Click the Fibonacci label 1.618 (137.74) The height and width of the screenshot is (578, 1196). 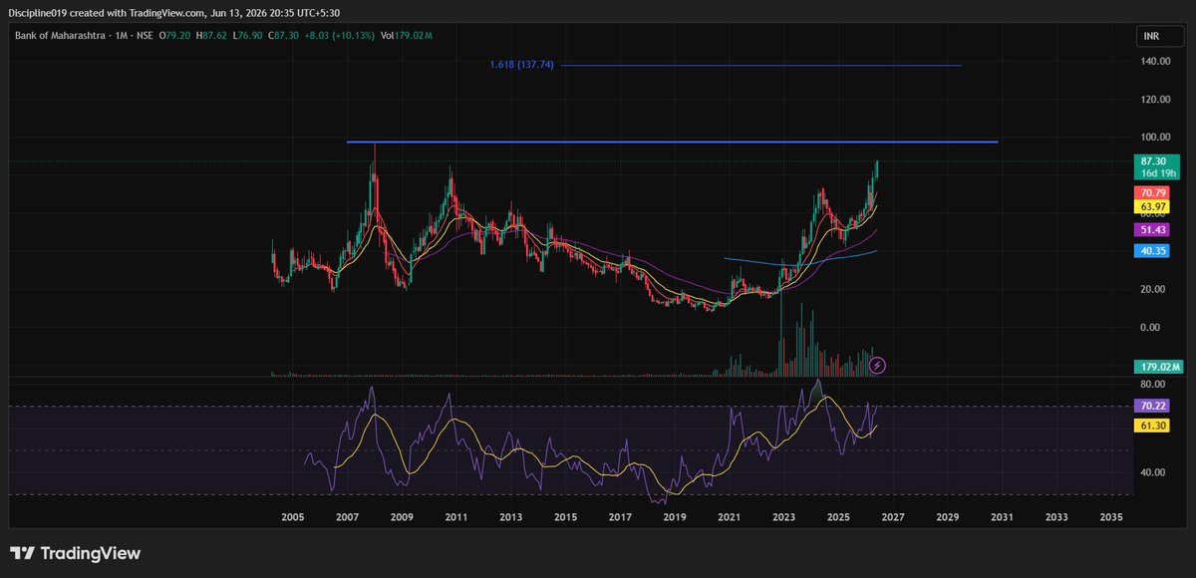(521, 65)
